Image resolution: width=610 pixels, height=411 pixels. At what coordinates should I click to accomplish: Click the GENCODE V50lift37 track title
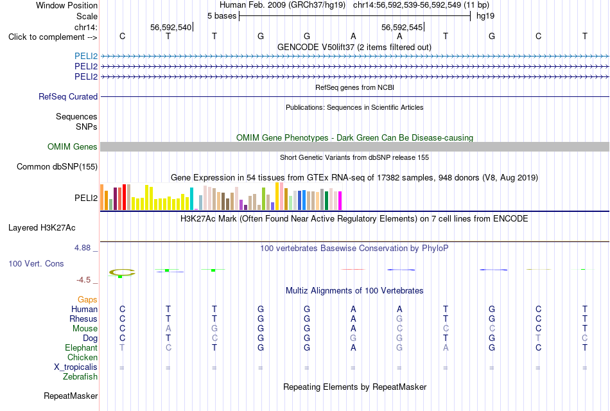tap(354, 47)
